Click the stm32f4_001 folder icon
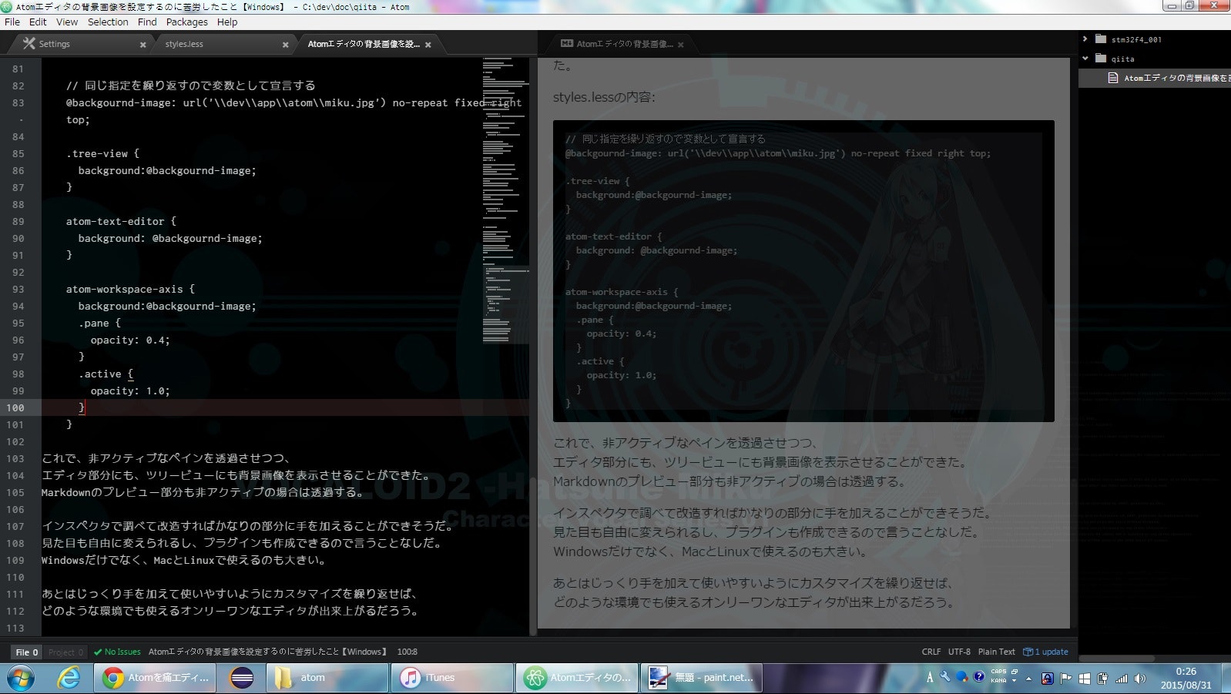This screenshot has width=1231, height=694. (1101, 39)
